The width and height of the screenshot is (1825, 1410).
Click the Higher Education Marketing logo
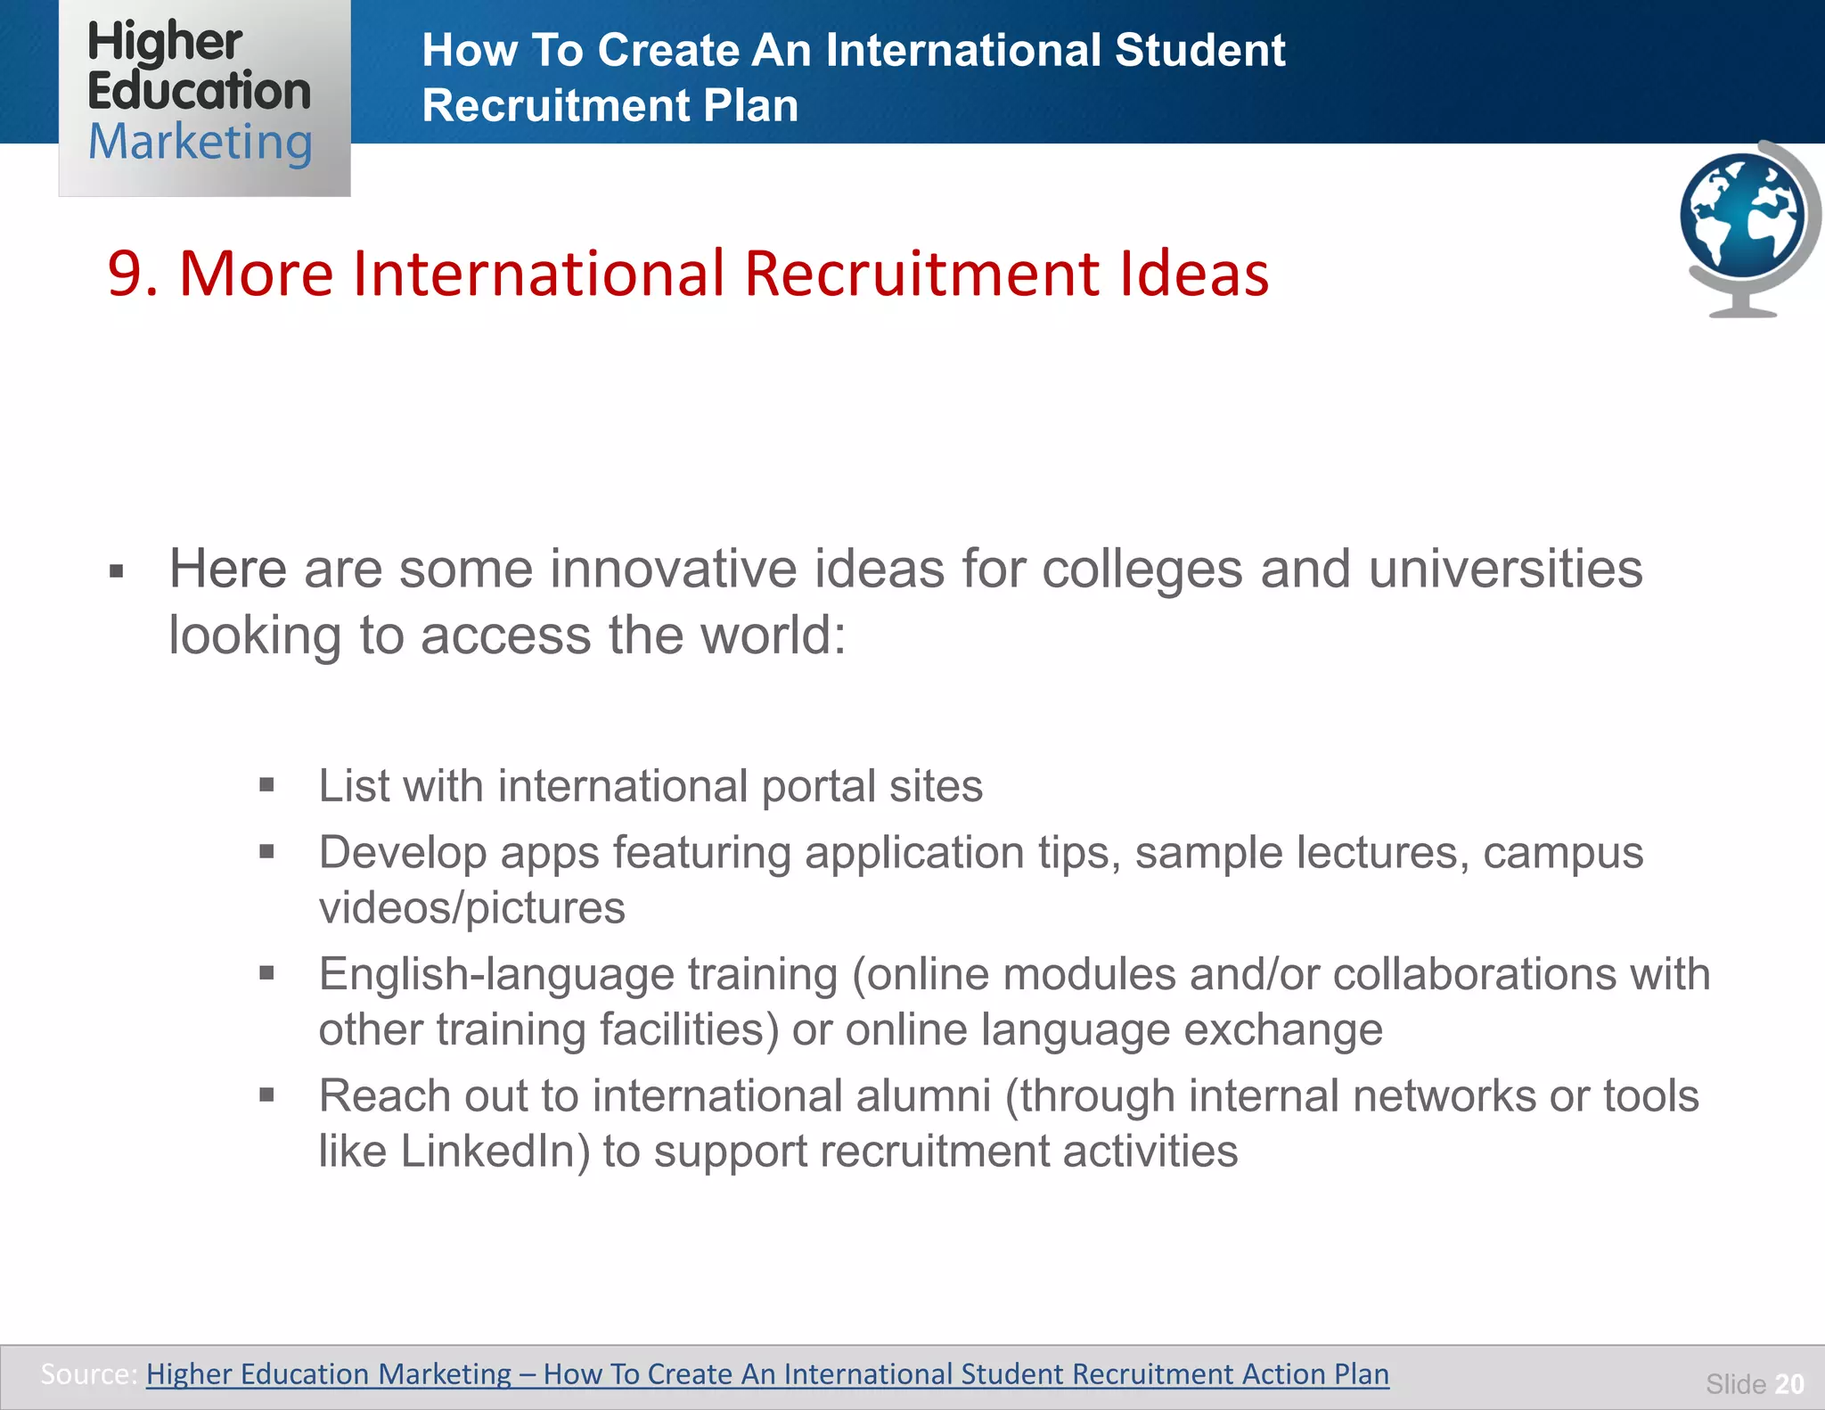tap(204, 97)
